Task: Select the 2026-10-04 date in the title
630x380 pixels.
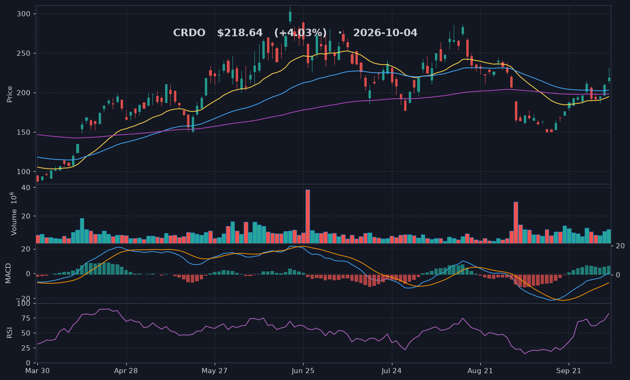Action: coord(385,33)
